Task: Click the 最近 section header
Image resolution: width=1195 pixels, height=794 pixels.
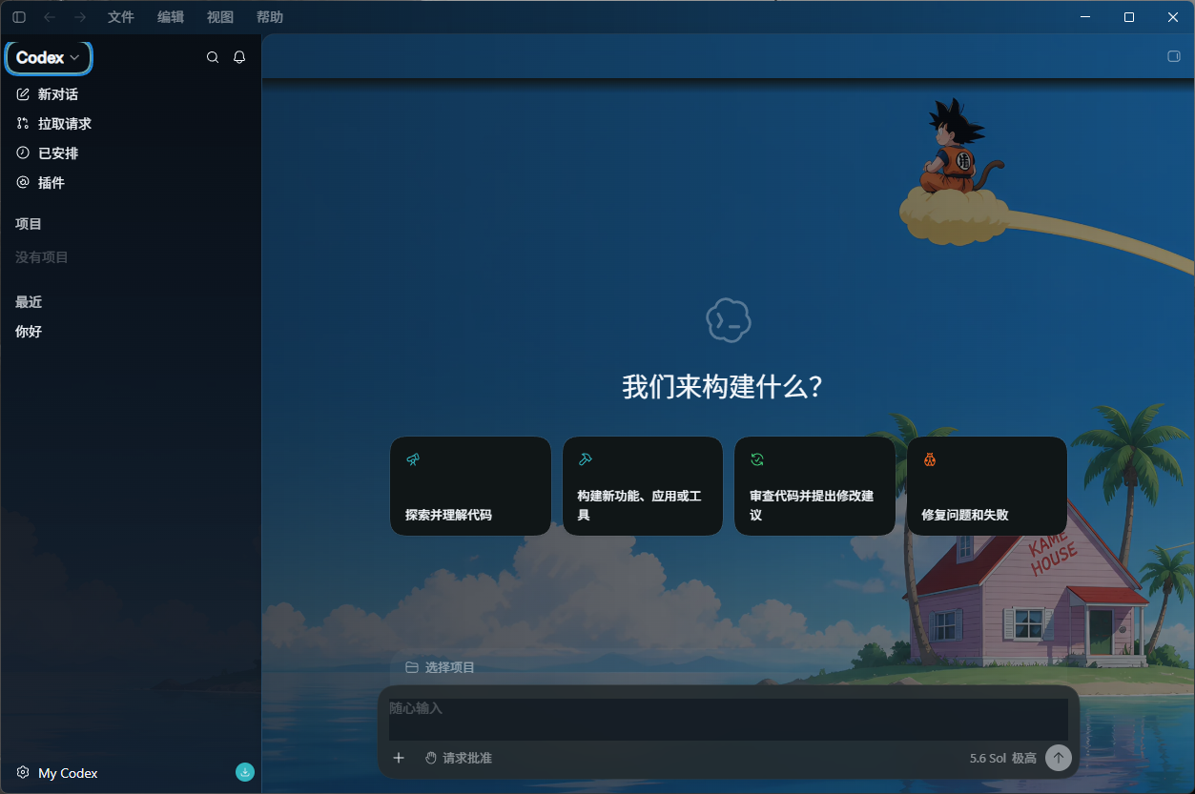Action: (29, 302)
